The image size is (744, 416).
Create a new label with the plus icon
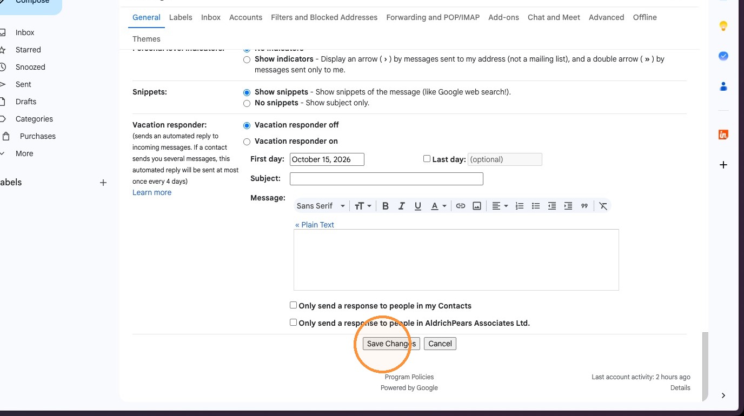[103, 183]
